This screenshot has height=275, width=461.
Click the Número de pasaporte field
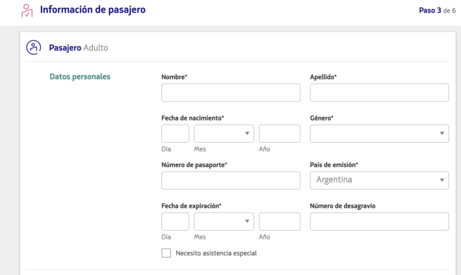point(230,180)
